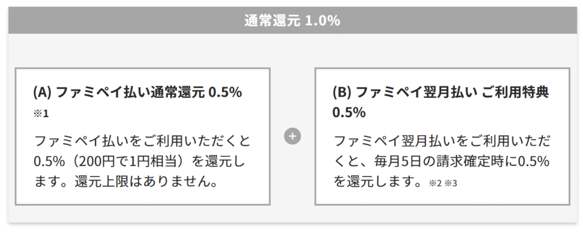Click the 通常還元 1.0% header bar

[292, 21]
